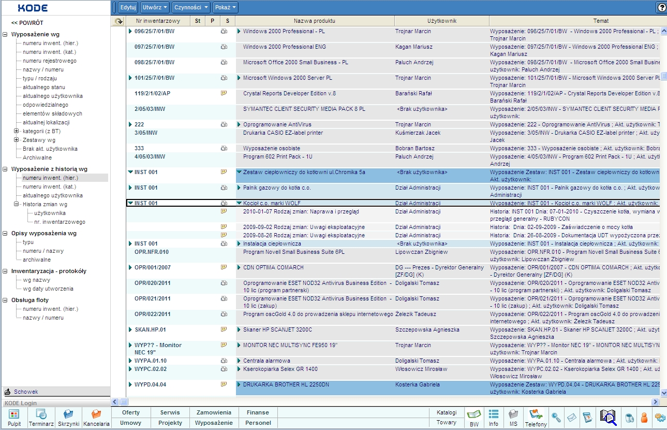Collapse the Obsługa floty section
667x430 pixels.
[5, 300]
